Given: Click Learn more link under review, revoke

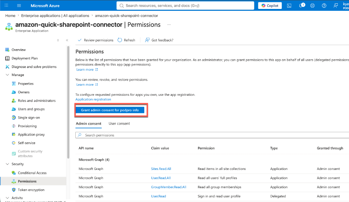Looking at the screenshot, I should 87,85.
